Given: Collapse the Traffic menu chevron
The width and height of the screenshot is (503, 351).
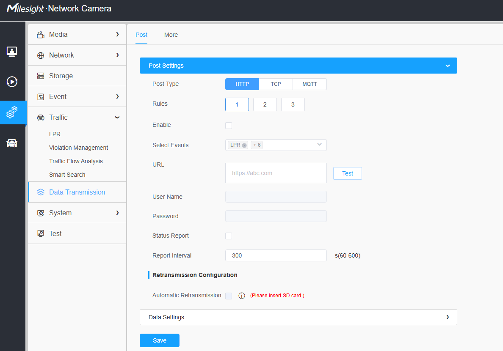Looking at the screenshot, I should (117, 118).
